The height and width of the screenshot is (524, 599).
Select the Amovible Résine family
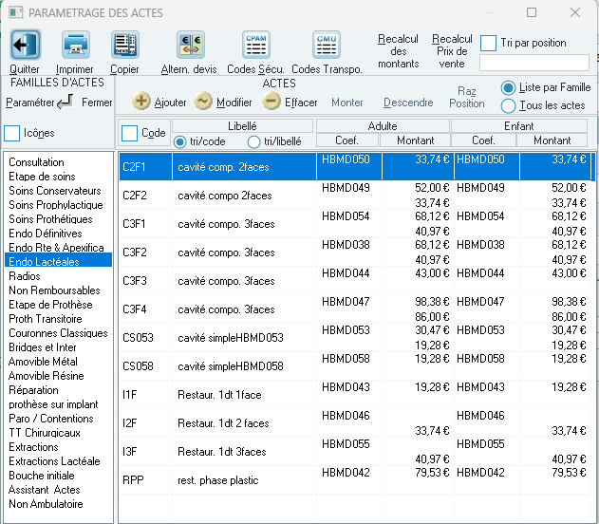click(59, 376)
